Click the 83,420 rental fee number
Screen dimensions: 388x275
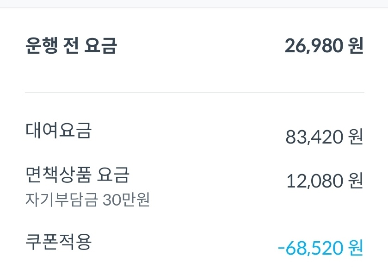[314, 137]
